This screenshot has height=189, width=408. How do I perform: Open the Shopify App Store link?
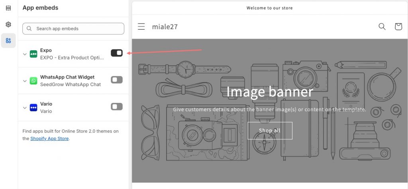49,138
